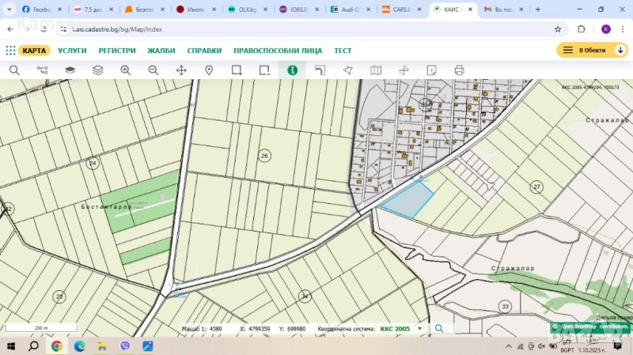This screenshot has height=355, width=633.
Task: Expand the 0 Обекти objects panel
Action: coord(592,50)
